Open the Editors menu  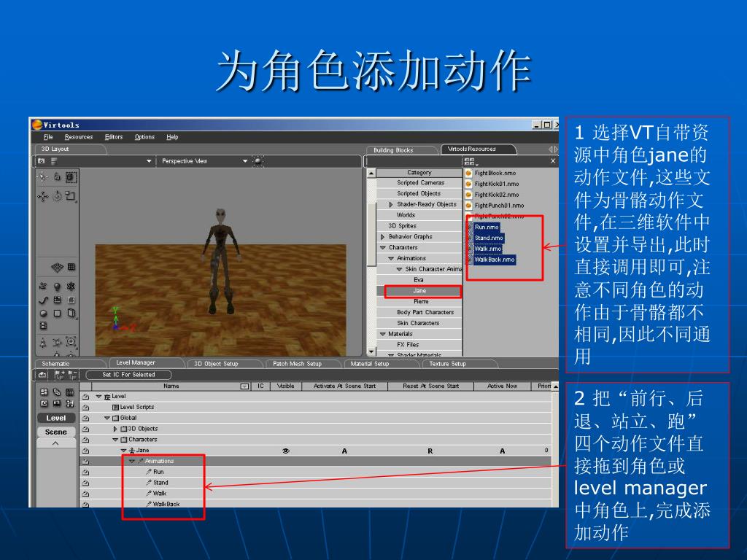point(114,137)
